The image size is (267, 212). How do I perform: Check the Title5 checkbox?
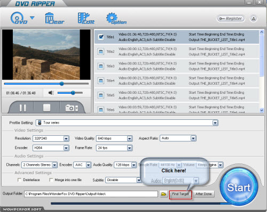pos(101,95)
